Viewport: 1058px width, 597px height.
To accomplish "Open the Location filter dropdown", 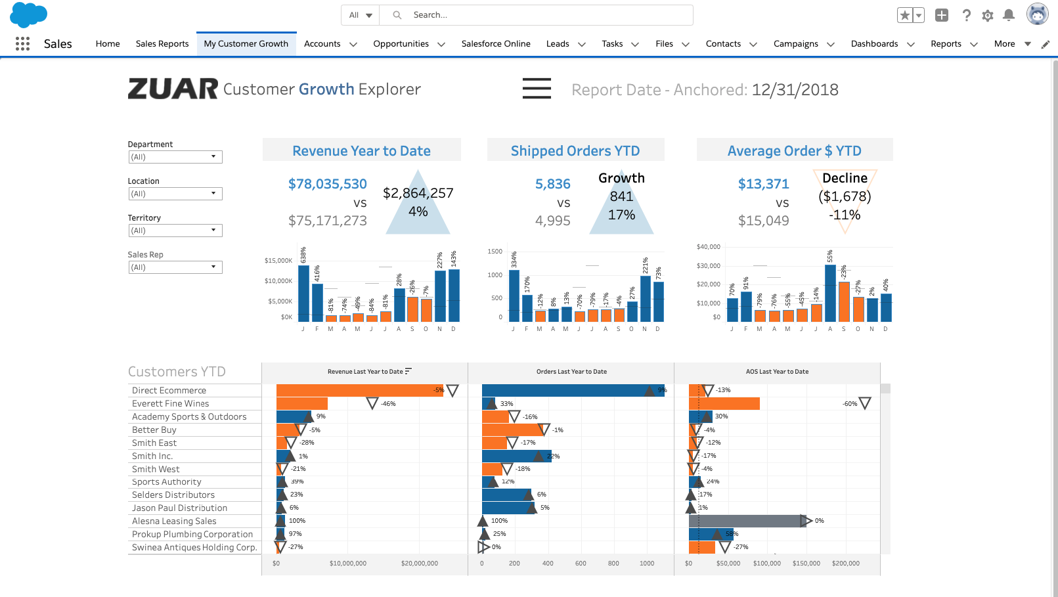I will point(175,194).
